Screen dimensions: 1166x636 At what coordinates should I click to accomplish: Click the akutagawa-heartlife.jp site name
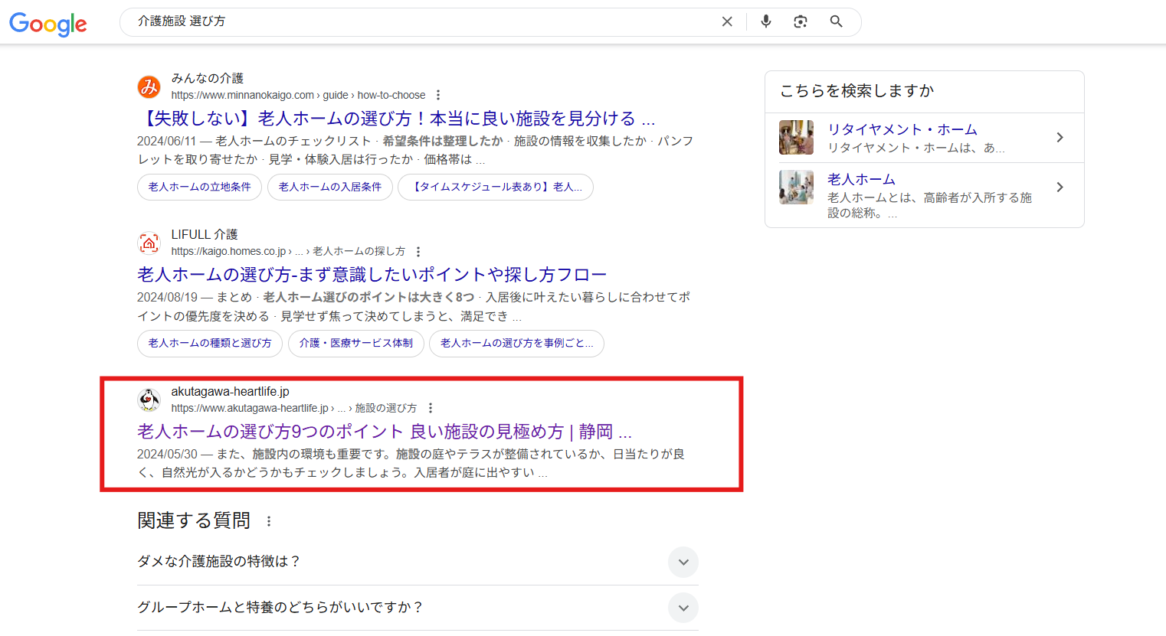230,392
